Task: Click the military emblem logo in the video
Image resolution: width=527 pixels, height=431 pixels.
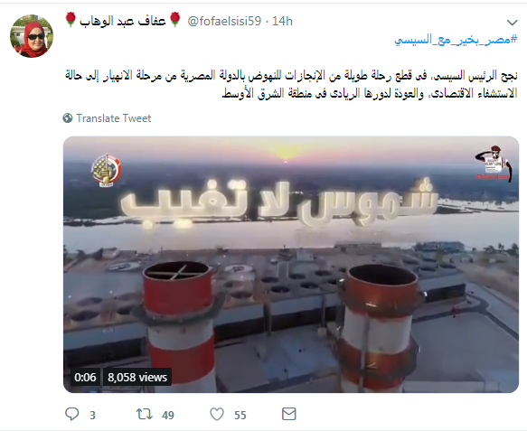Action: point(106,170)
